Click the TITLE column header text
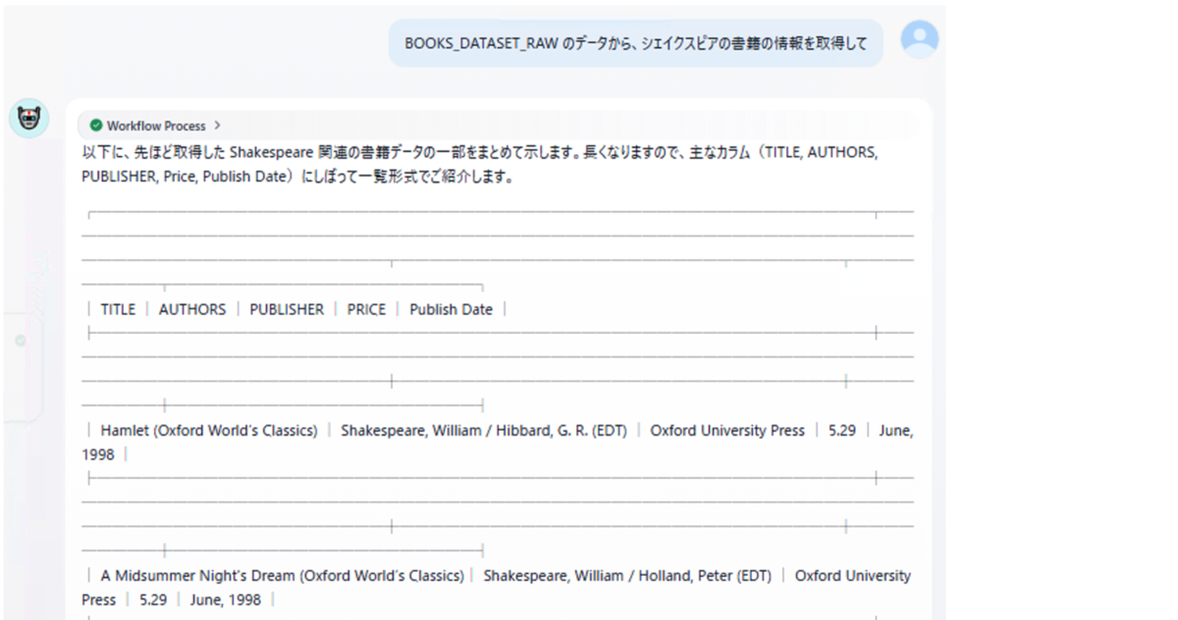Image resolution: width=1178 pixels, height=620 pixels. coord(118,309)
